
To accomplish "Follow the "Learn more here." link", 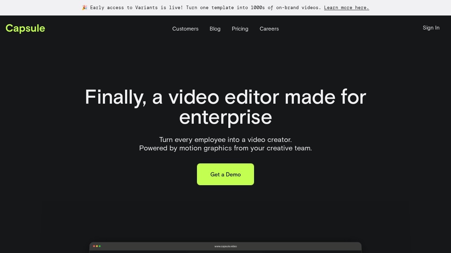I will [x=346, y=8].
